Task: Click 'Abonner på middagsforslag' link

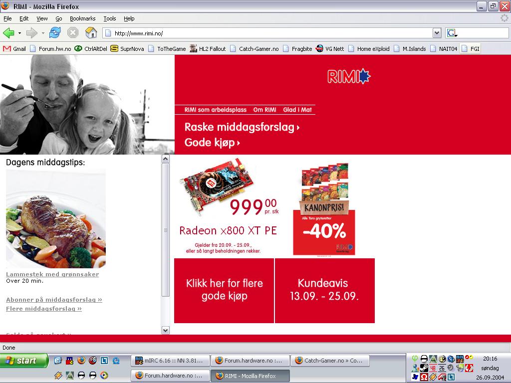Action: [x=54, y=300]
